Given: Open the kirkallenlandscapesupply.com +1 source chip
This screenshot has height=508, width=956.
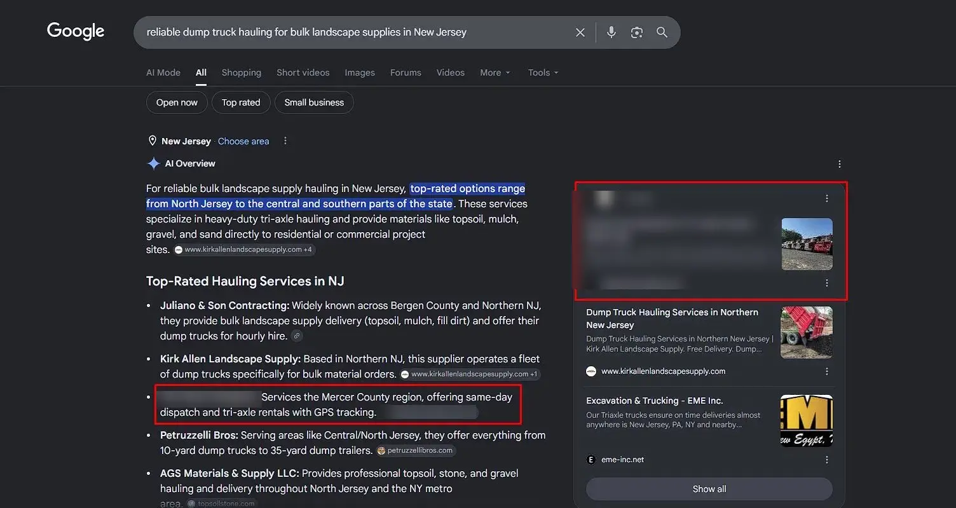Looking at the screenshot, I should point(470,374).
